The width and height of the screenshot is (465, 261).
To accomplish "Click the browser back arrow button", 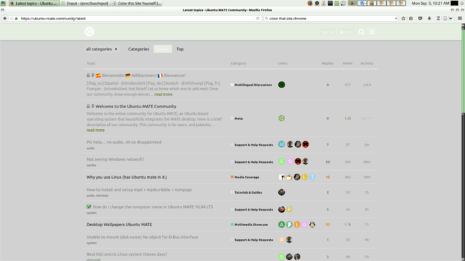I will (5, 18).
